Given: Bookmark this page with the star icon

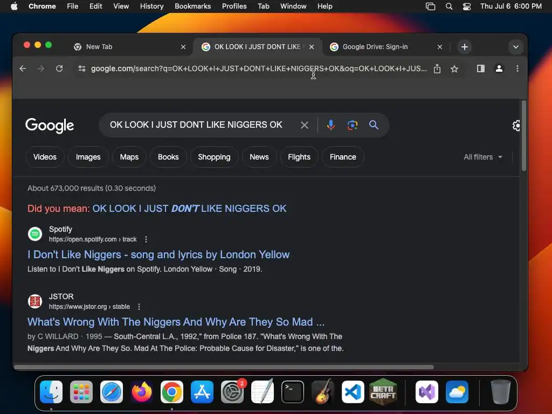Looking at the screenshot, I should (454, 68).
